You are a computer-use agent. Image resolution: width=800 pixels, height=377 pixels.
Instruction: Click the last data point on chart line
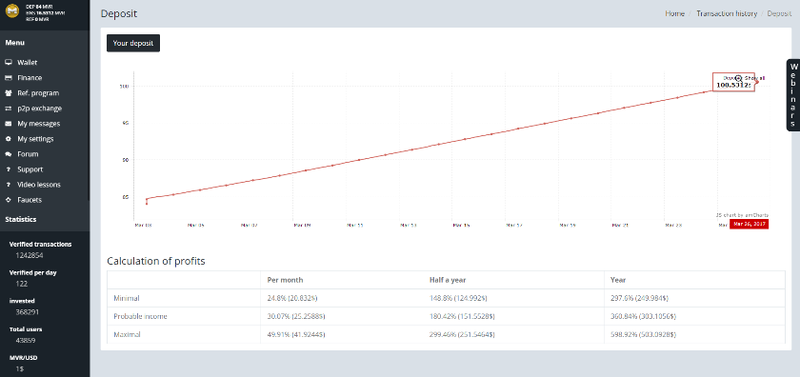click(x=758, y=82)
